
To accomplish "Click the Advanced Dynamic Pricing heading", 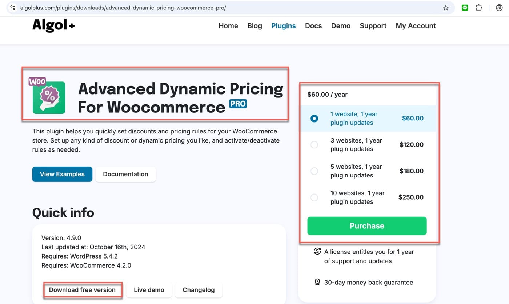I will click(181, 98).
